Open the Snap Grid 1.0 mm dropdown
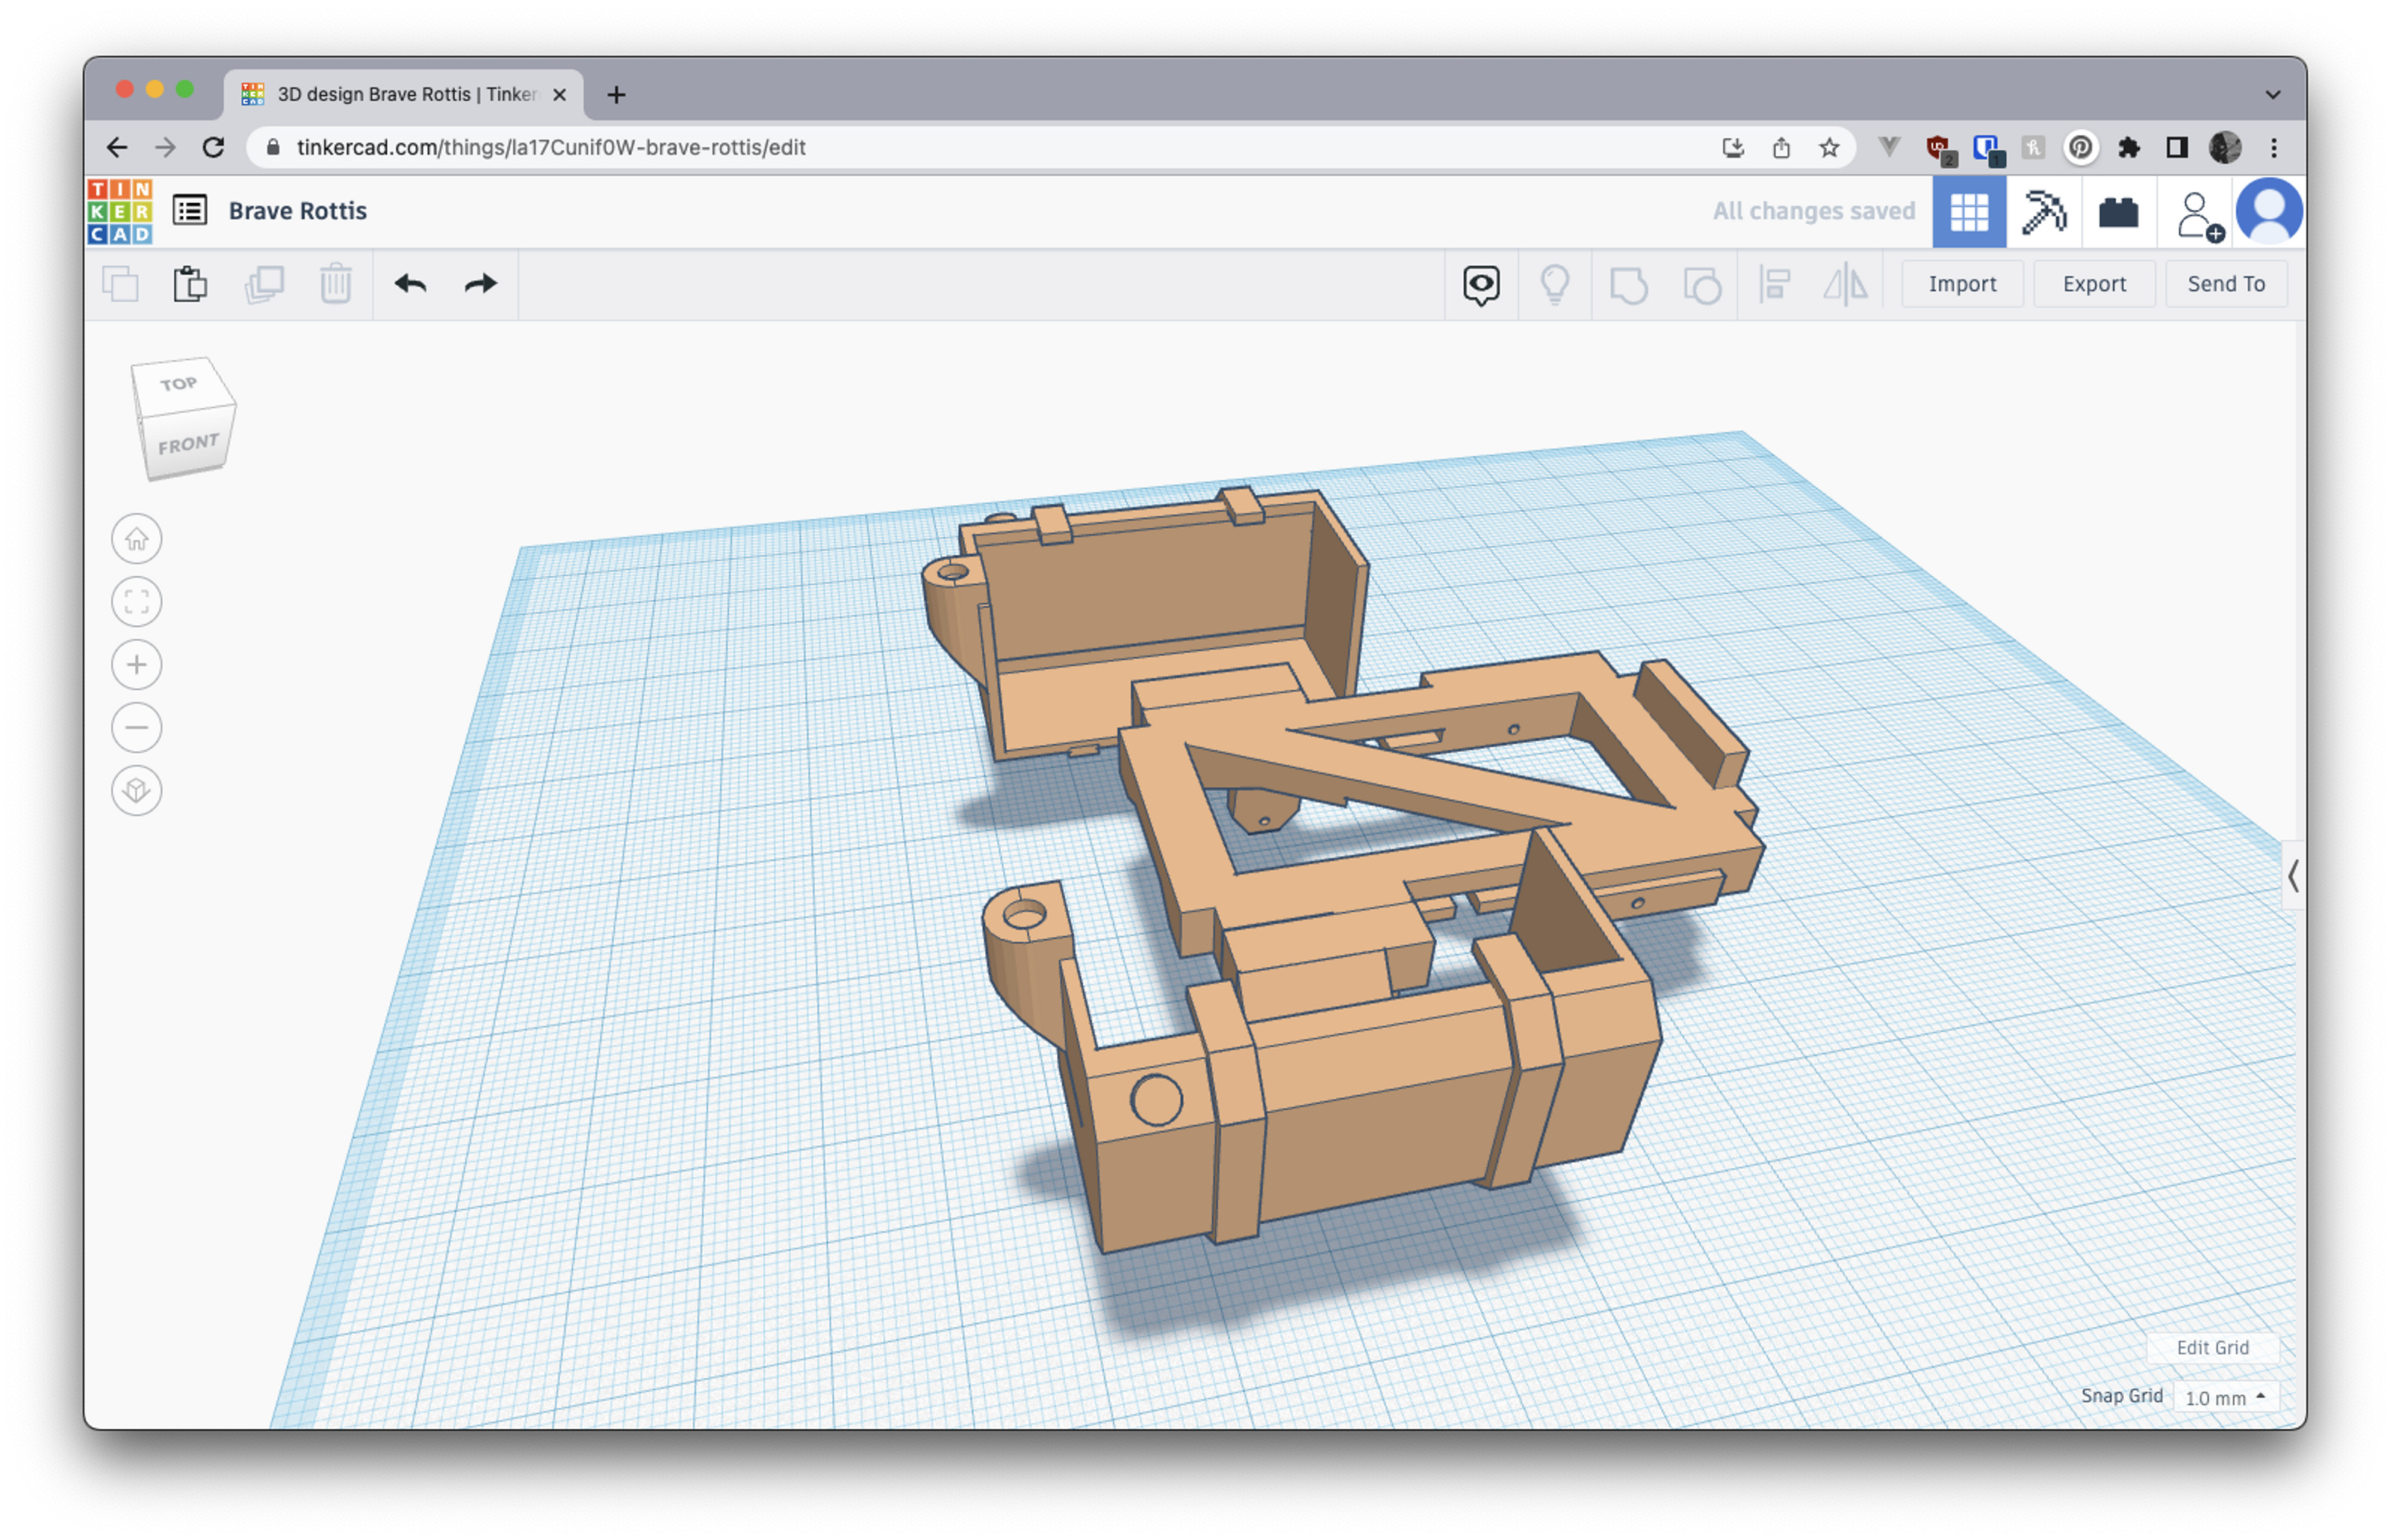Viewport: 2390px width, 1540px height. [x=2224, y=1397]
